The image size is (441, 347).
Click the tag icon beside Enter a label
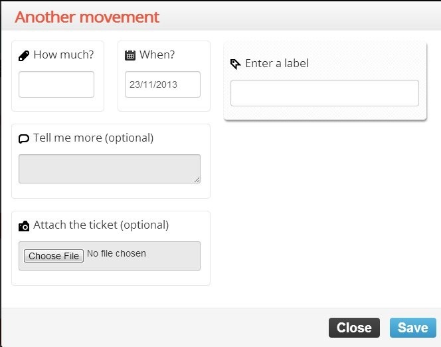click(235, 64)
